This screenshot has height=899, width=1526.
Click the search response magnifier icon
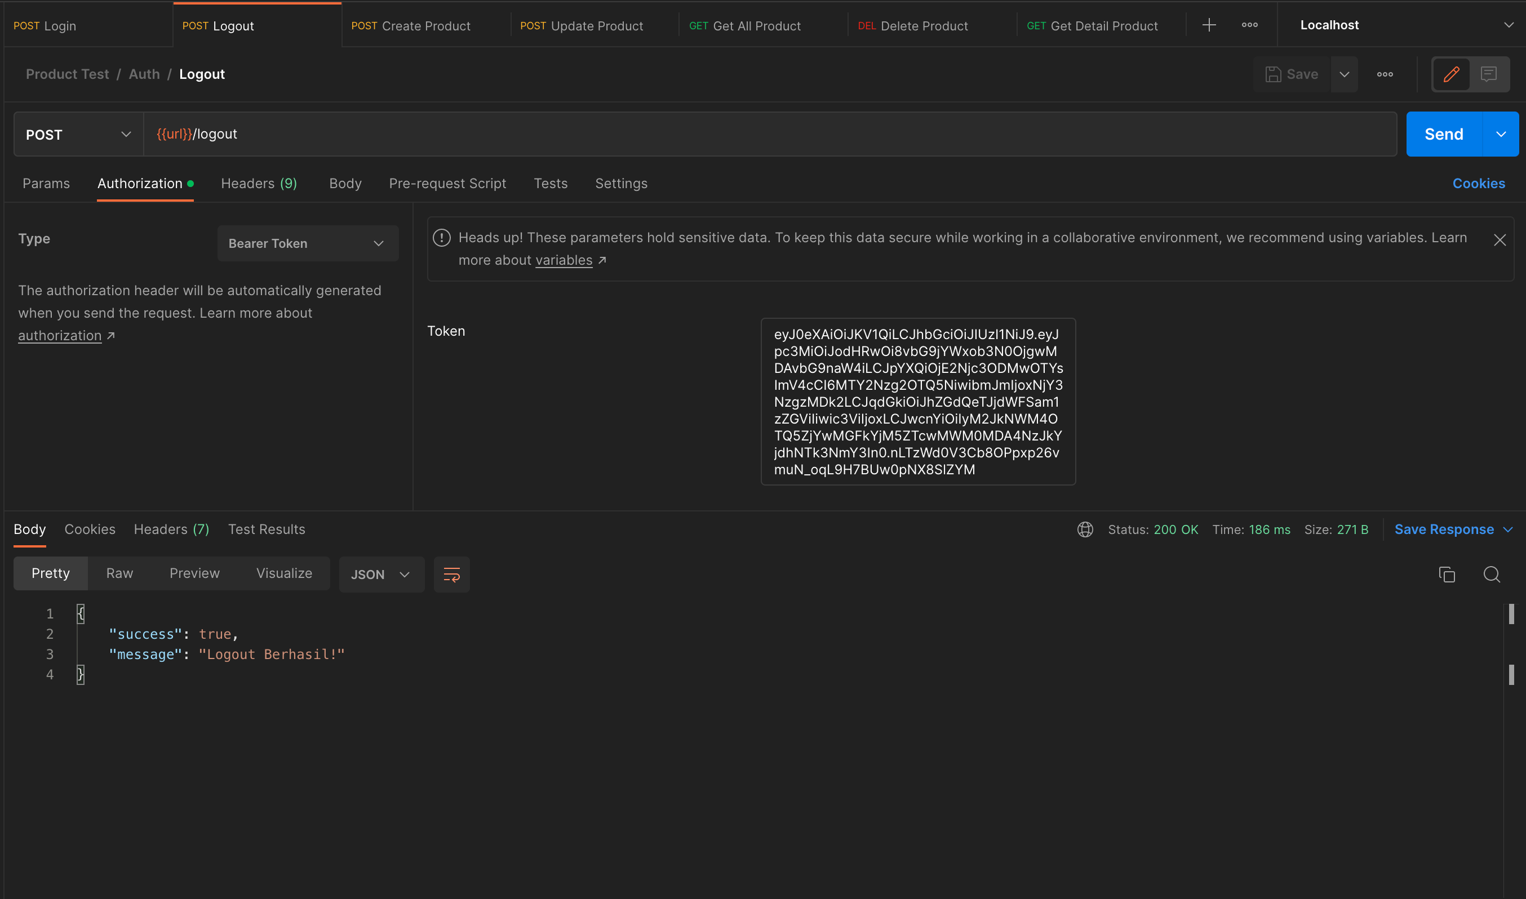pos(1492,575)
